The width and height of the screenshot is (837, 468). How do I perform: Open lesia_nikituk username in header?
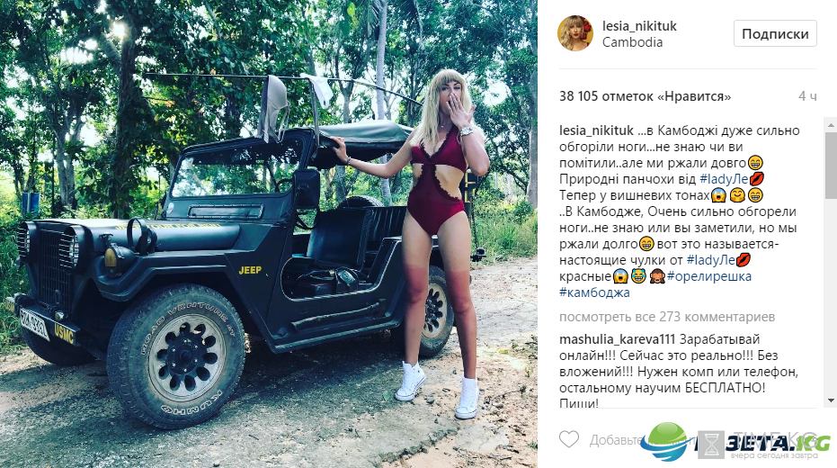(639, 25)
